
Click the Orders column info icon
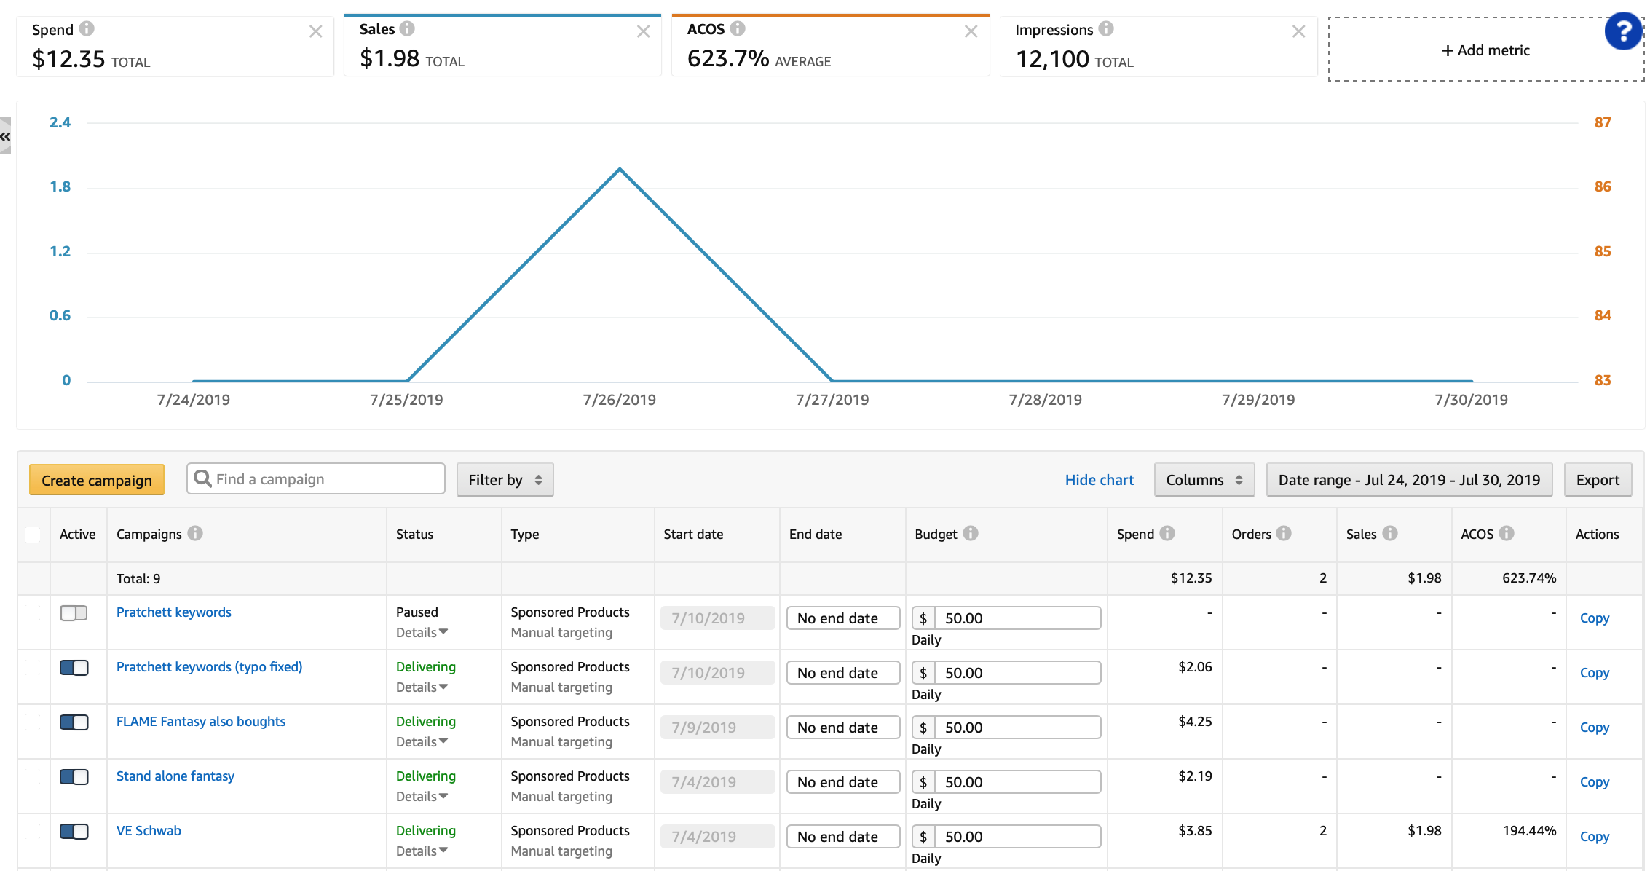coord(1284,533)
